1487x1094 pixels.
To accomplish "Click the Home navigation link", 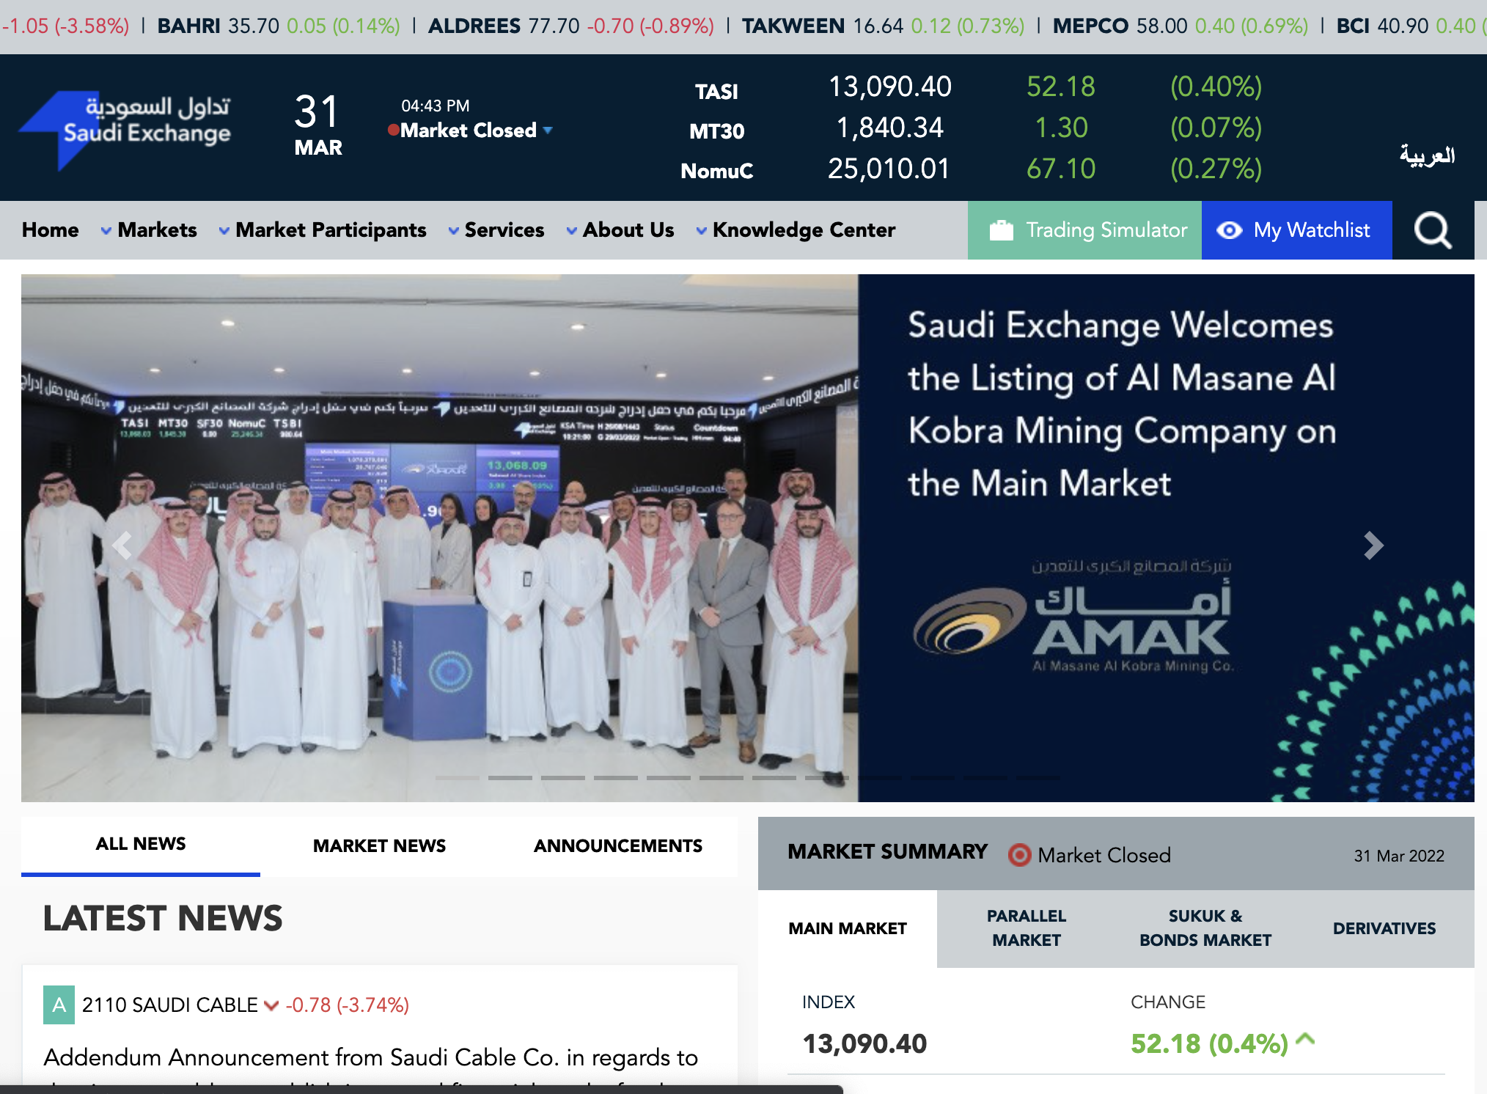I will pyautogui.click(x=50, y=230).
